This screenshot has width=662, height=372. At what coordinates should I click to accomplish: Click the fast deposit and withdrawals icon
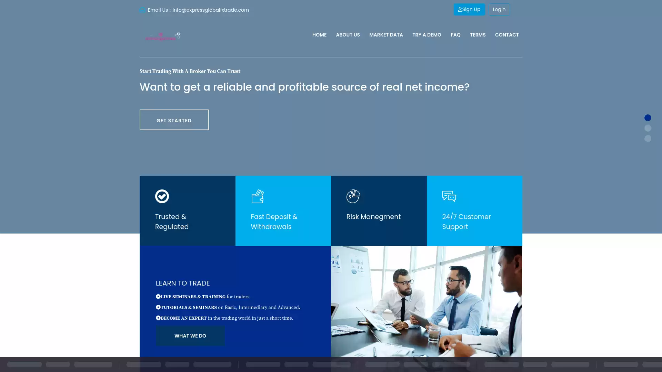tap(257, 196)
